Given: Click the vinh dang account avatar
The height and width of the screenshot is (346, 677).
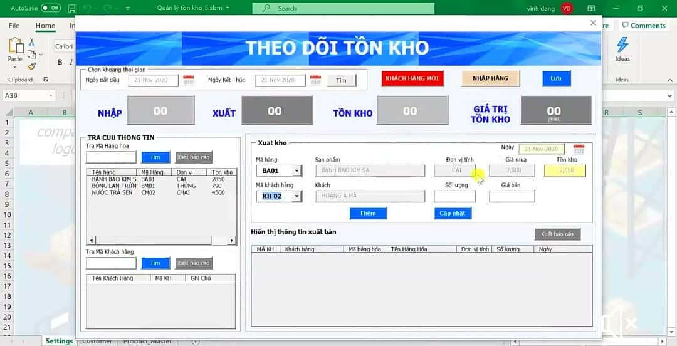Looking at the screenshot, I should coord(567,8).
